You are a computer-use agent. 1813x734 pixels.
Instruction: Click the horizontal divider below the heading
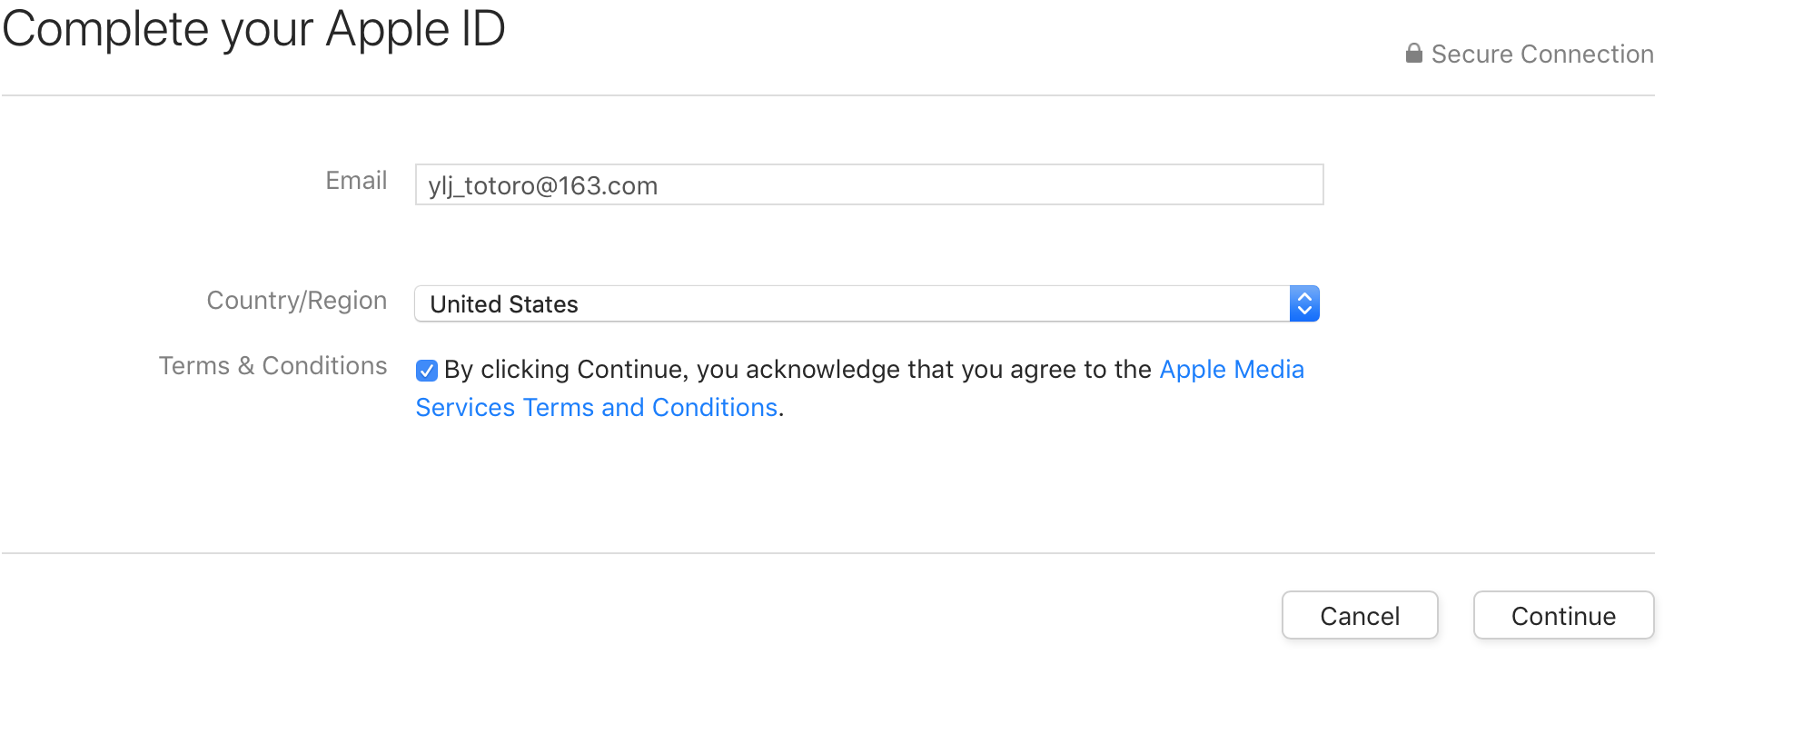[x=827, y=95]
